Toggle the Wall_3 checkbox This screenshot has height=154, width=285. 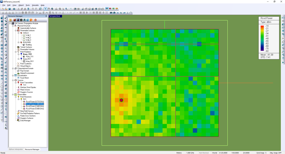pos(24,40)
